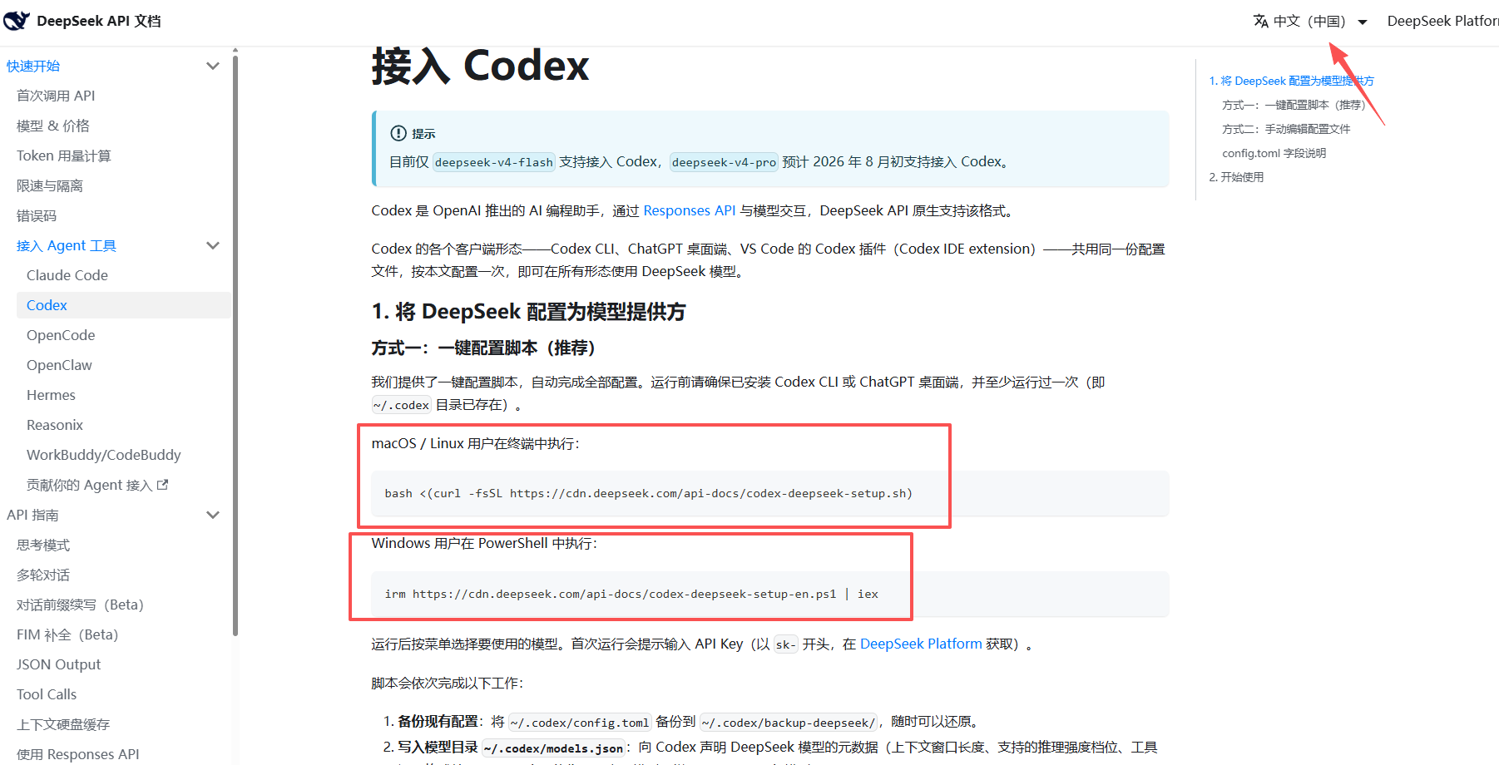The width and height of the screenshot is (1499, 765).
Task: Click the macOS / Linux 用户在终端中执行 line
Action: coord(476,443)
